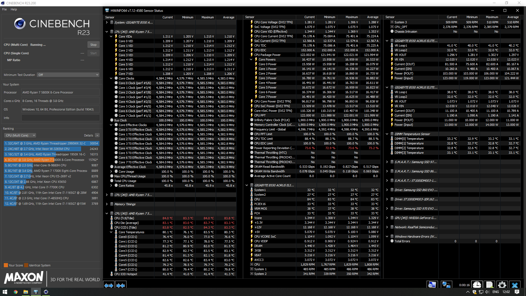
Task: Click the remote network monitors icon
Action: [x=446, y=285]
